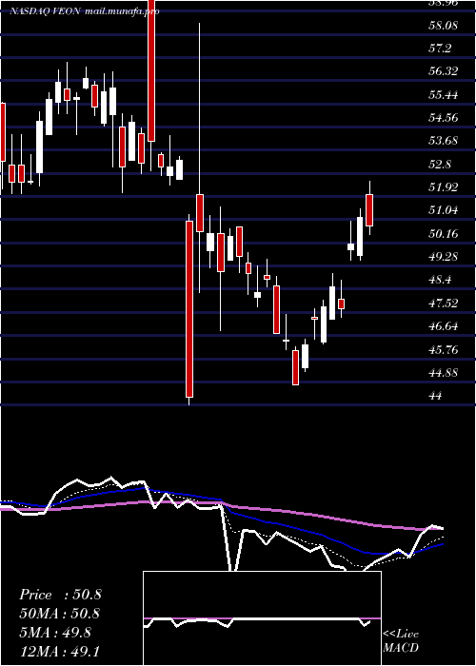Click the 48.4 price axis label
This screenshot has height=666, width=476.
[x=440, y=280]
